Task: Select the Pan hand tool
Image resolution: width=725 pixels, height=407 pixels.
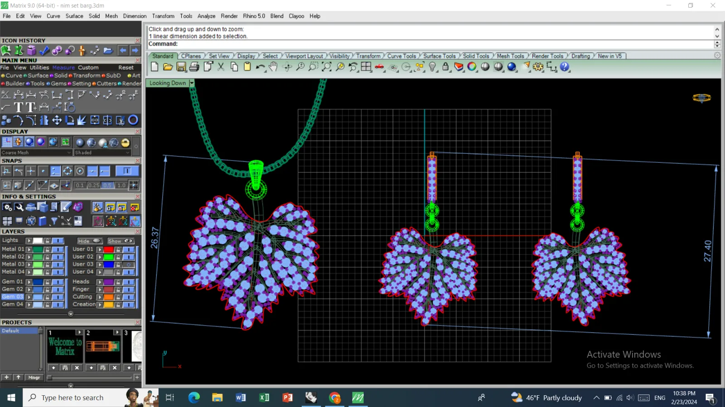Action: [x=273, y=67]
